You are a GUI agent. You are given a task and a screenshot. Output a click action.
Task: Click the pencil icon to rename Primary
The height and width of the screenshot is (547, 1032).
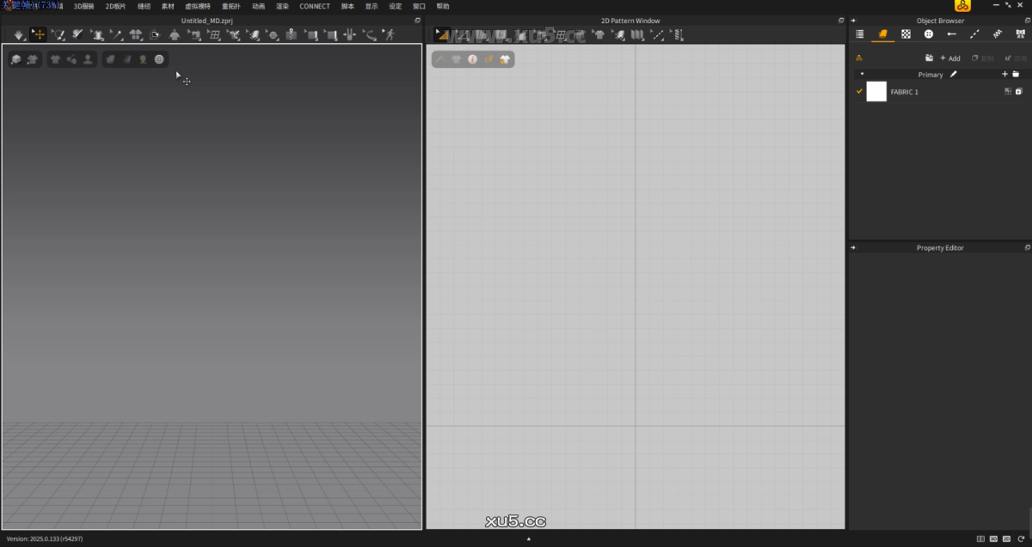point(953,74)
